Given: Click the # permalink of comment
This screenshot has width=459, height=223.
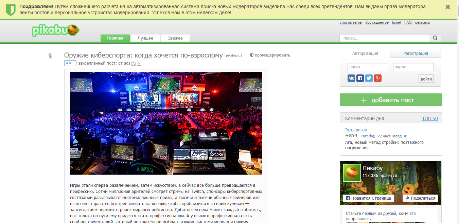Looking at the screenshot, I should 405,136.
